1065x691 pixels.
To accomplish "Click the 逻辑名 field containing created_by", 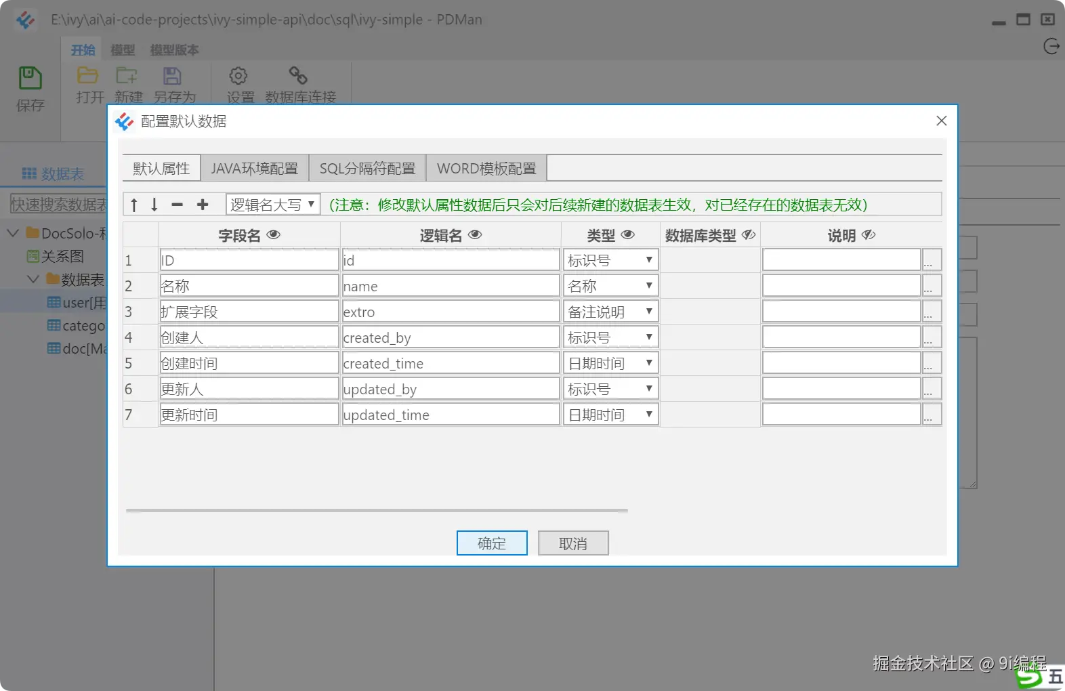I will coord(451,337).
